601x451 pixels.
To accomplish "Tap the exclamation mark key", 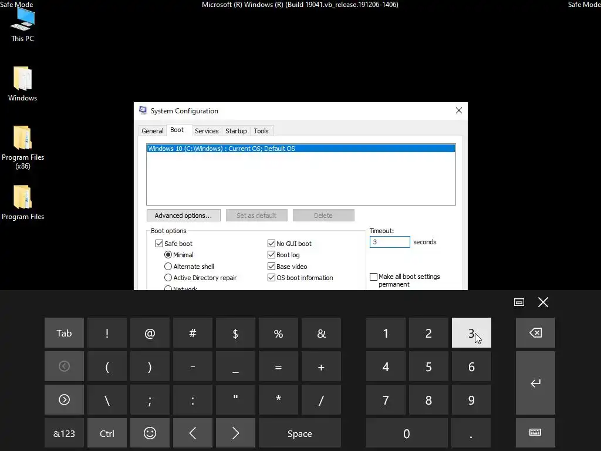I will [107, 333].
